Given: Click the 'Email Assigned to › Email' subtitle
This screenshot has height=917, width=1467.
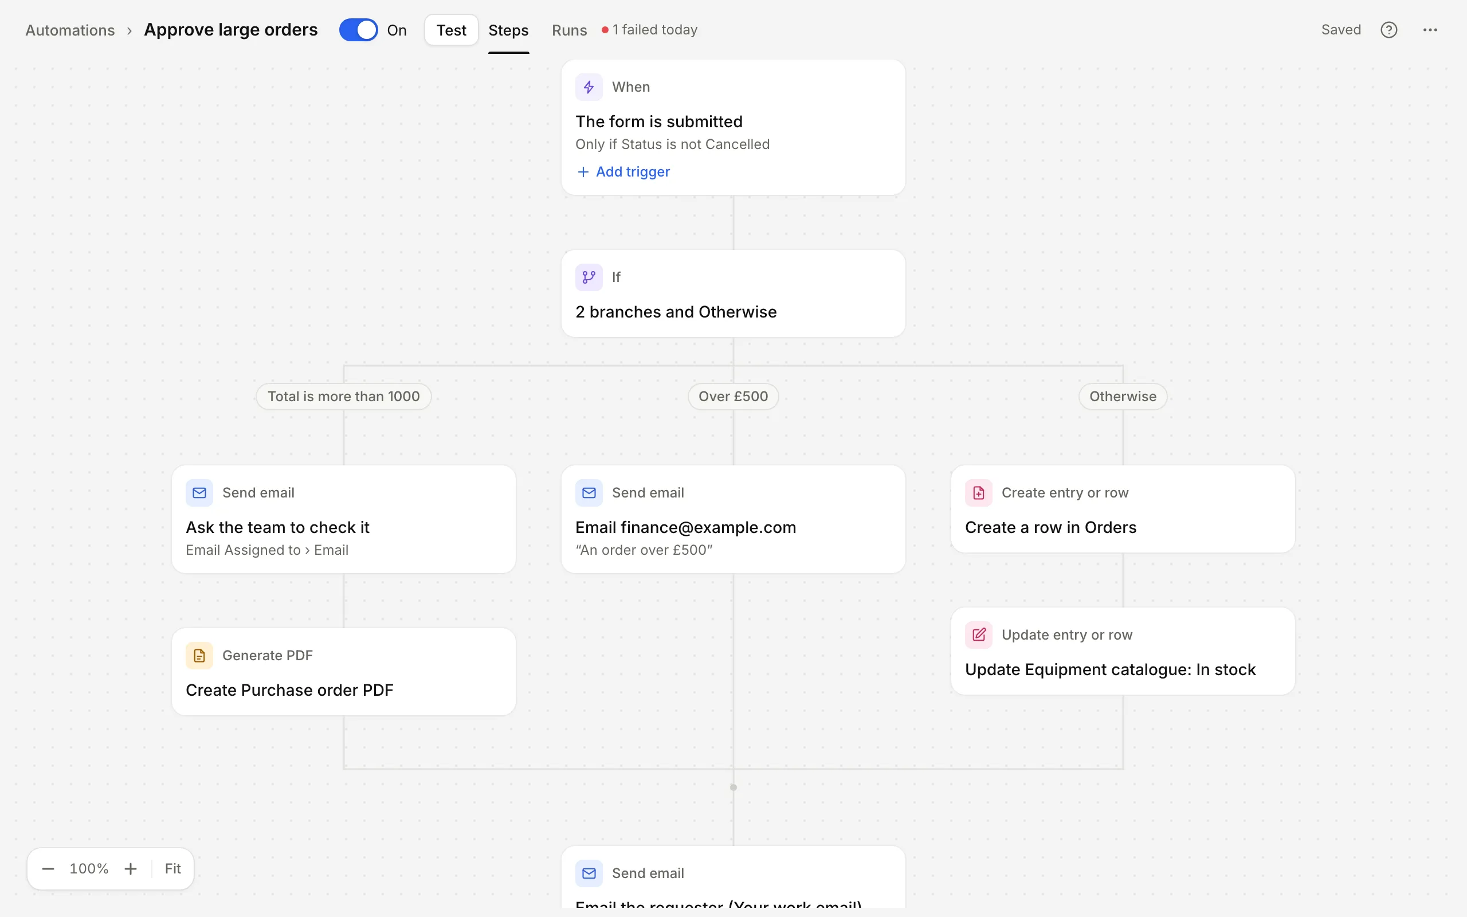Looking at the screenshot, I should click(x=266, y=550).
